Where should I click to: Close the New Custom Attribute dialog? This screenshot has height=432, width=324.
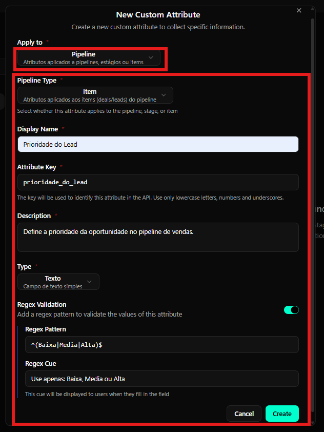[299, 10]
